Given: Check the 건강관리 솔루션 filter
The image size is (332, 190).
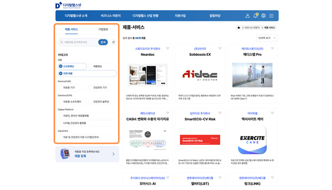Looking at the screenshot, I should (x=102, y=102).
